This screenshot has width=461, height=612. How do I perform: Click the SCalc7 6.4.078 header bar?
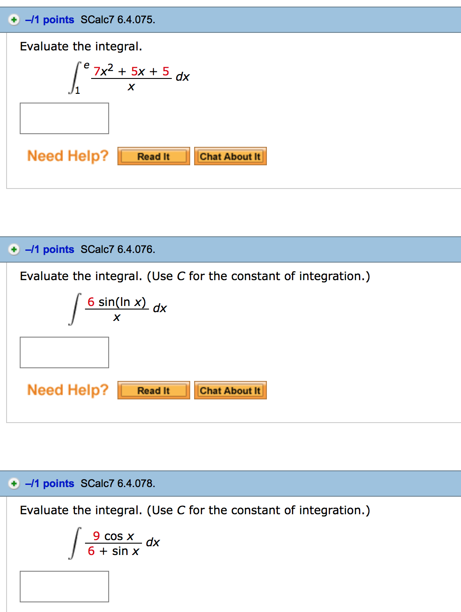(x=118, y=484)
